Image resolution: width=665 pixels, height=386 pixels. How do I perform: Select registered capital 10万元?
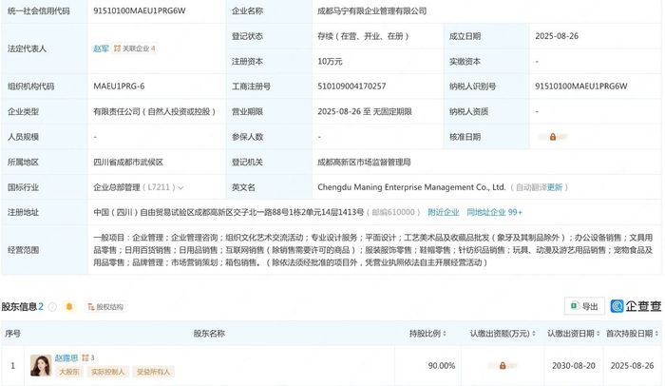click(330, 62)
